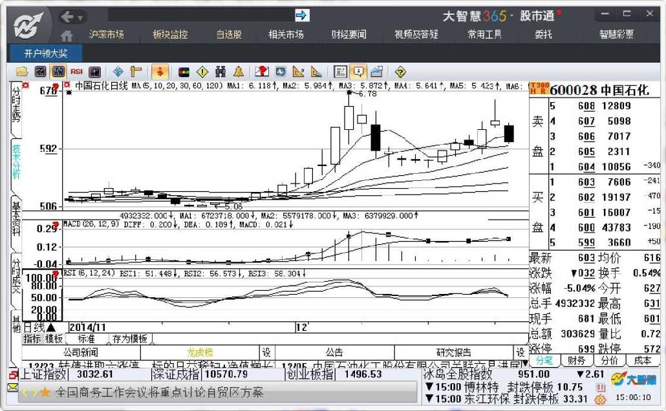
Task: Select the intraday trend chart icon
Action: point(40,72)
